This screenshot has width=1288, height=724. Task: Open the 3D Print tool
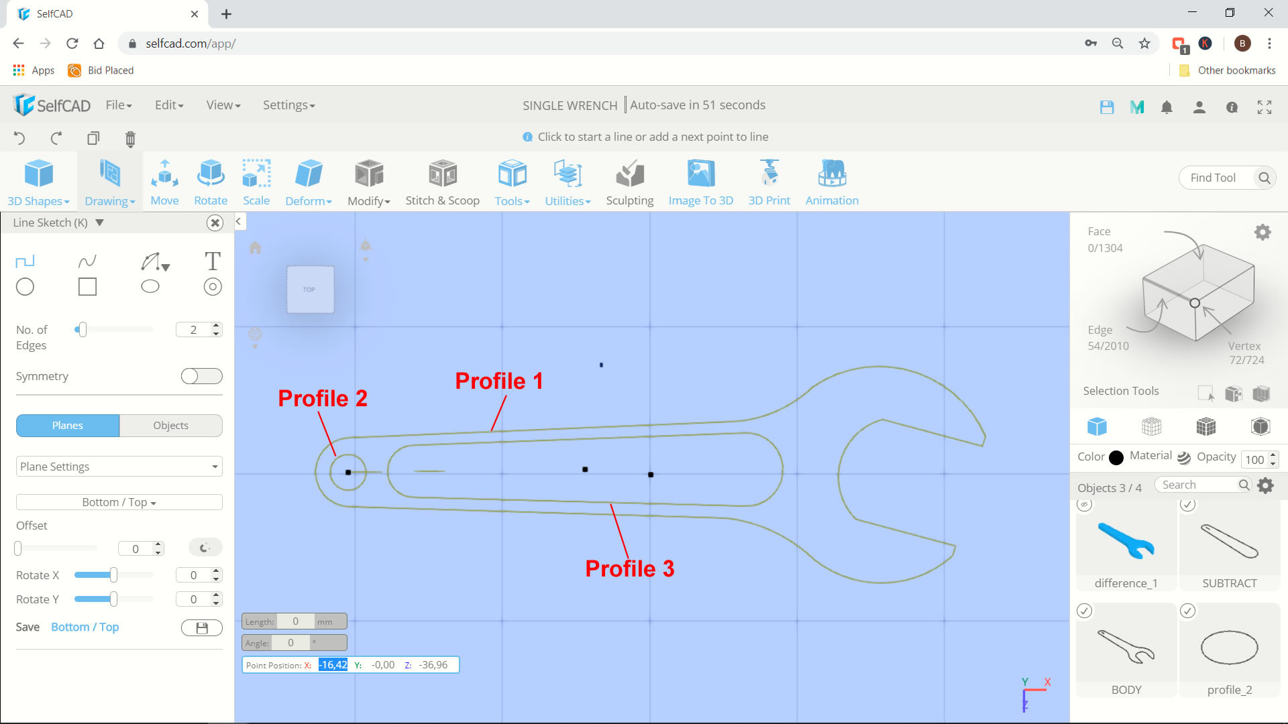[x=769, y=182]
